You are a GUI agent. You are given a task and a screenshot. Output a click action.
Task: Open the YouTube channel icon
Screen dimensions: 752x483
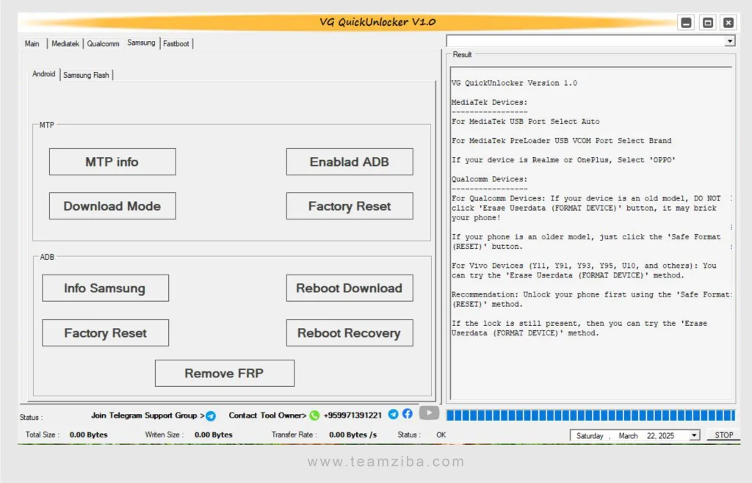(x=429, y=413)
